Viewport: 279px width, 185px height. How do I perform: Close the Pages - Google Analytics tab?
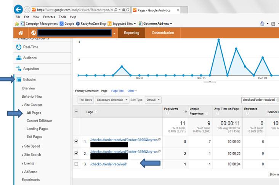pos(178,10)
